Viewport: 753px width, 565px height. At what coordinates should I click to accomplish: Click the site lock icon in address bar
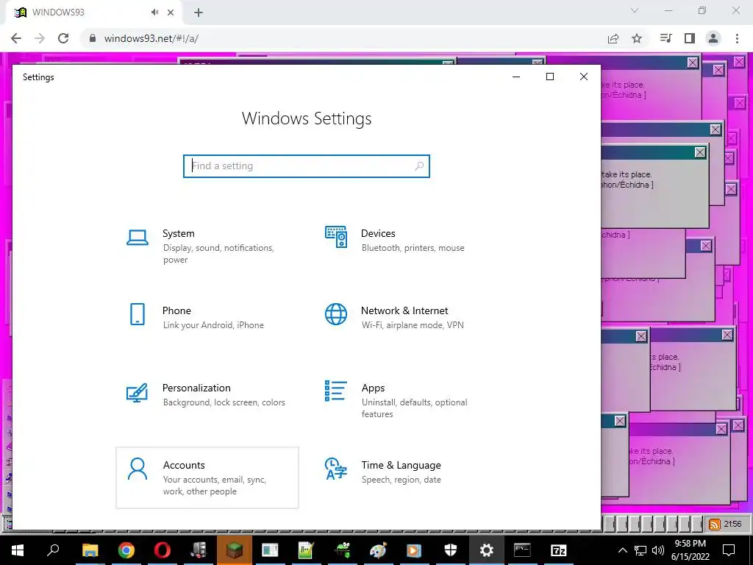93,38
